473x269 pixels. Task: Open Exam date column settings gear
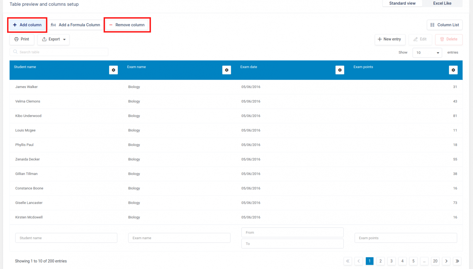coord(340,70)
